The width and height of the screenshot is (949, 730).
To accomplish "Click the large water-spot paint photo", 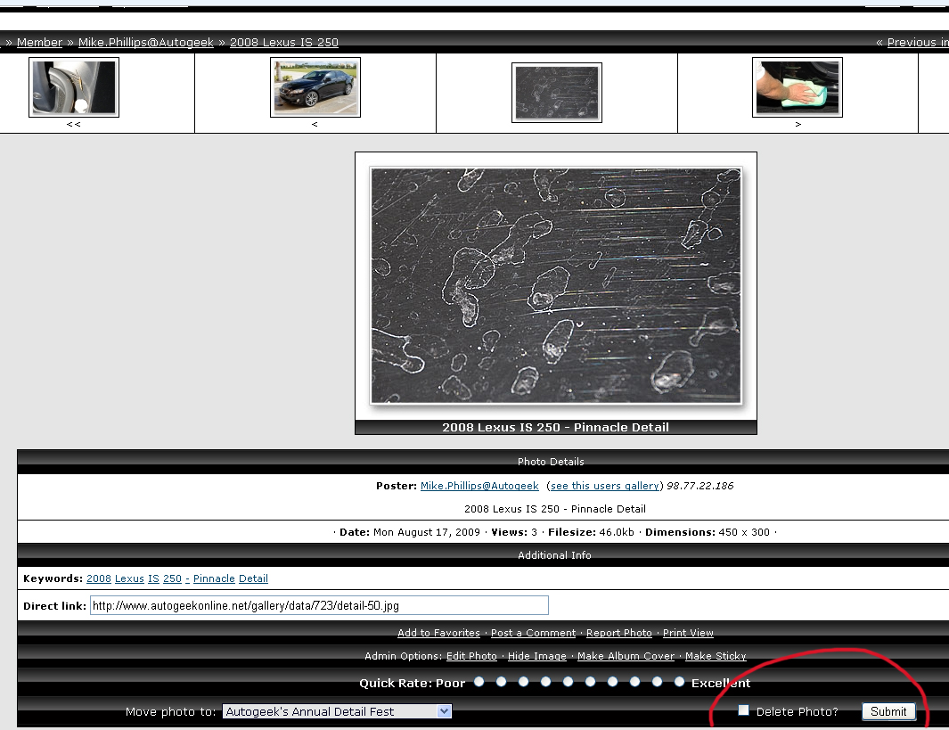I will 556,286.
